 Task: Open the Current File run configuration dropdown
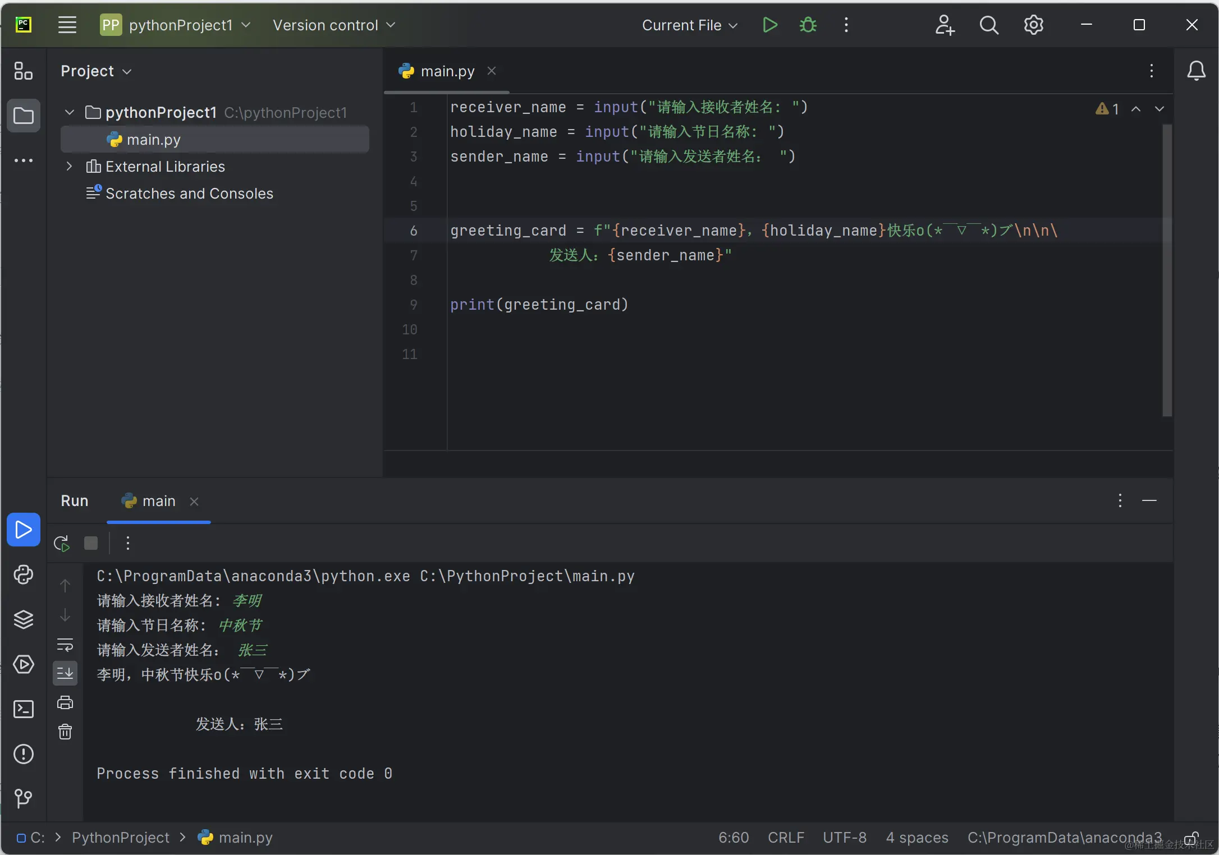coord(689,25)
